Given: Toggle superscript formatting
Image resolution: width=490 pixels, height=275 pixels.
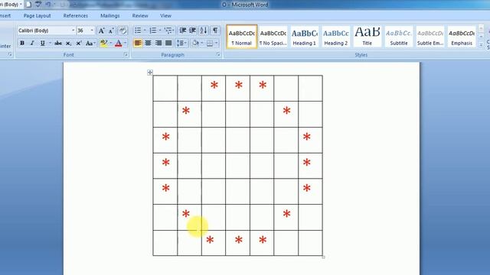Looking at the screenshot, I should click(x=79, y=43).
